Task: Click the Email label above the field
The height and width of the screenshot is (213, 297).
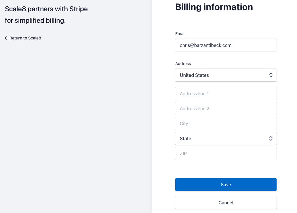Action: 180,34
